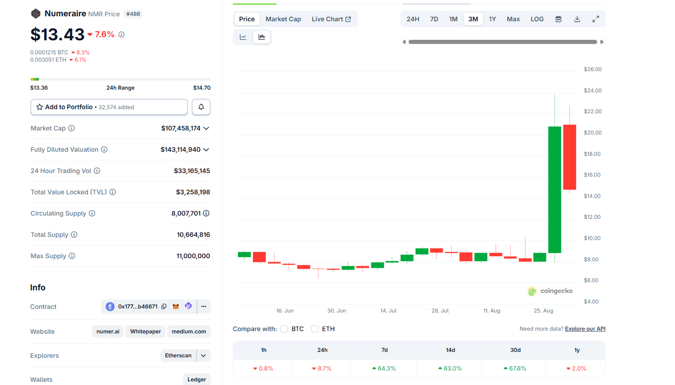Screen dimensions: 675x385
Task: Click Add to Portfolio button
Action: pos(109,107)
